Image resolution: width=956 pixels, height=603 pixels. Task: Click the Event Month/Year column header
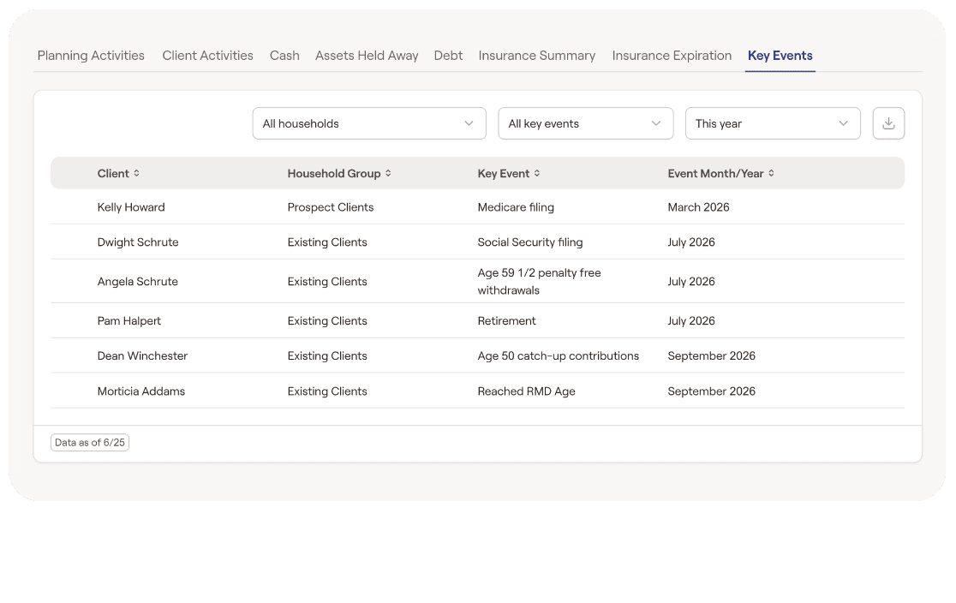pos(716,173)
